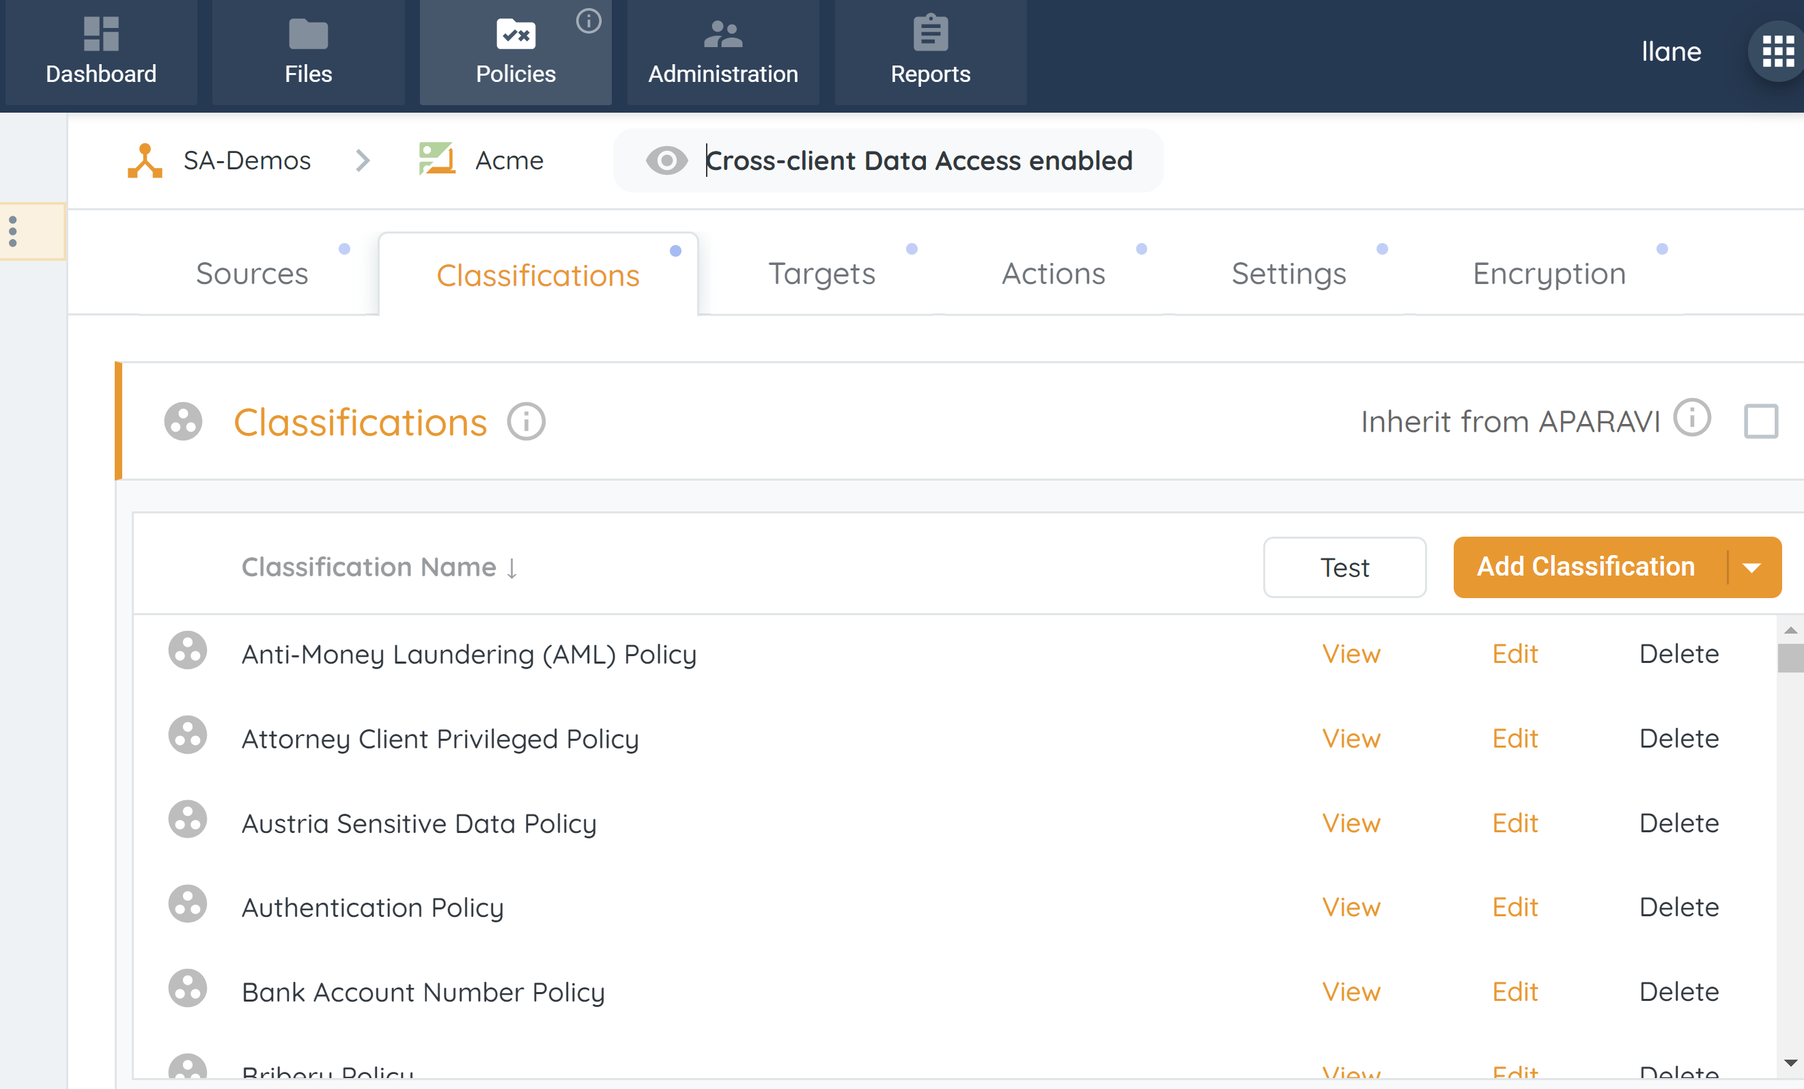Viewport: 1804px width, 1089px height.
Task: Open the apps grid menu icon
Action: tap(1777, 51)
